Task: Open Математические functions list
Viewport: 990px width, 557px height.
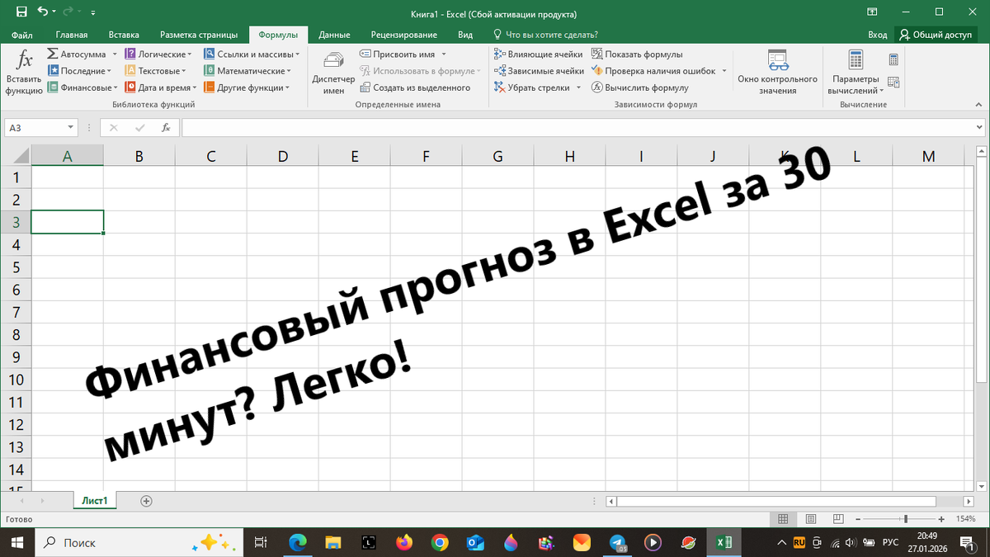Action: [x=247, y=71]
